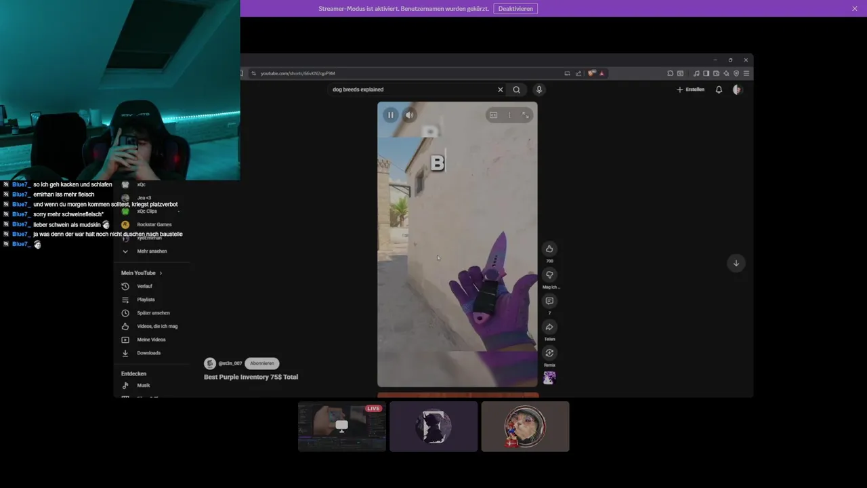This screenshot has width=867, height=488.
Task: Mute the Short's volume speaker icon
Action: click(x=409, y=115)
